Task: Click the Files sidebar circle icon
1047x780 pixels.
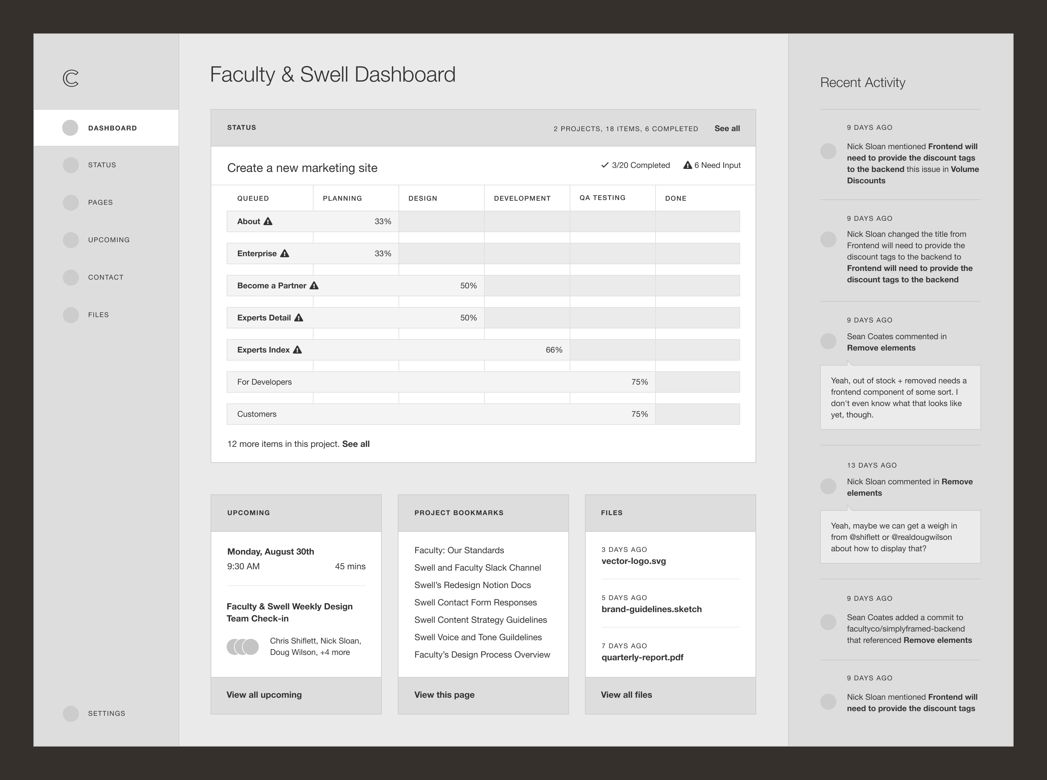Action: coord(70,315)
